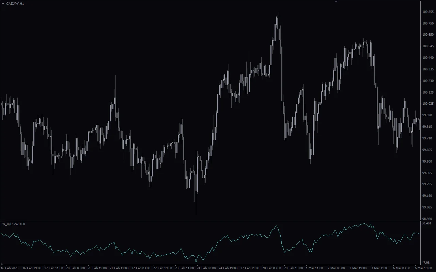Viewport: 436px width, 272px height.
Task: Click the 50.401 indicator scale value
Action: [426, 223]
